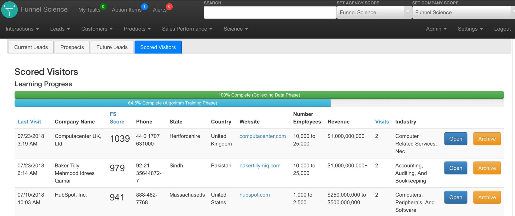Click the Funnel Science brand name

point(44,9)
